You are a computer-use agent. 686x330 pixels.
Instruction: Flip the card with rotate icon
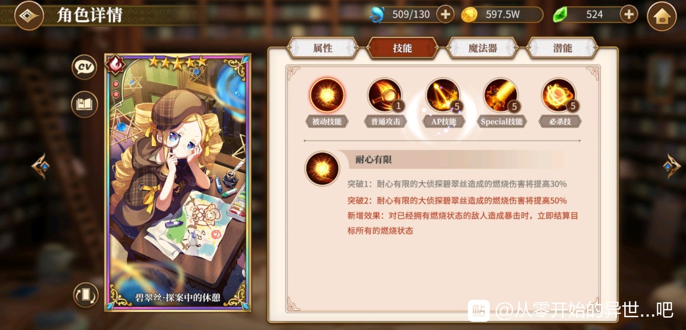tap(86, 295)
